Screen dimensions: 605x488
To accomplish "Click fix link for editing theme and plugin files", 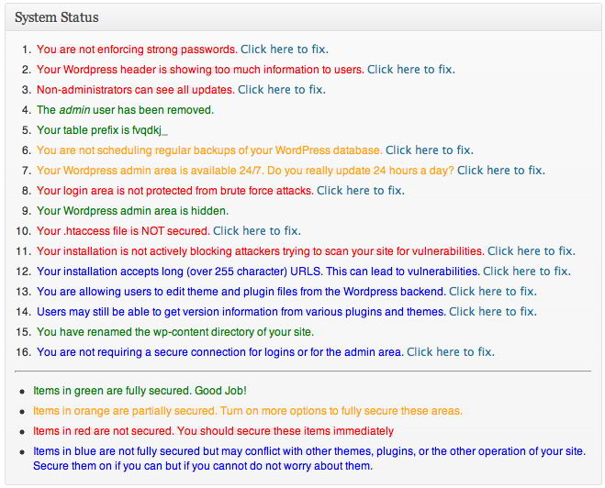I will click(493, 292).
